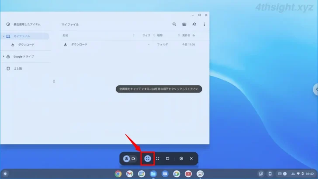This screenshot has height=179, width=318.
Task: Open phone hub icon in tray
Action: (270, 174)
